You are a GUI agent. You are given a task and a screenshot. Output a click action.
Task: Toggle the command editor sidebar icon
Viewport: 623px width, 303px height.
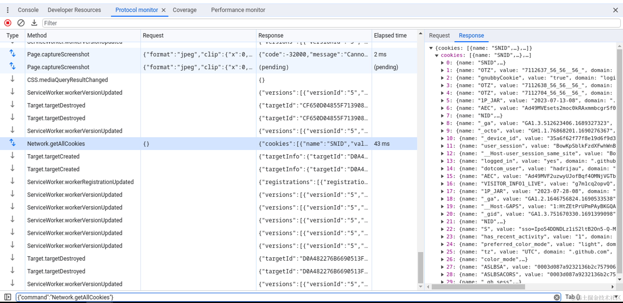(x=8, y=297)
